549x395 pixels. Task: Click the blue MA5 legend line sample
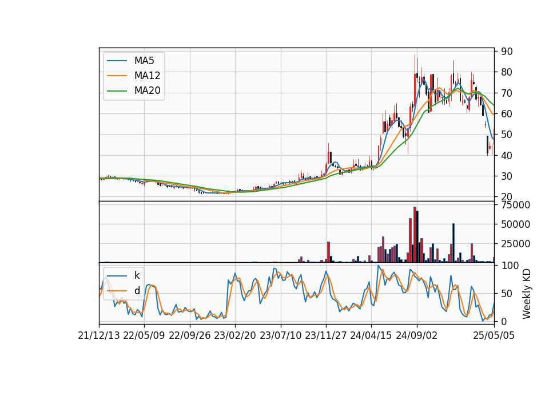pyautogui.click(x=117, y=61)
